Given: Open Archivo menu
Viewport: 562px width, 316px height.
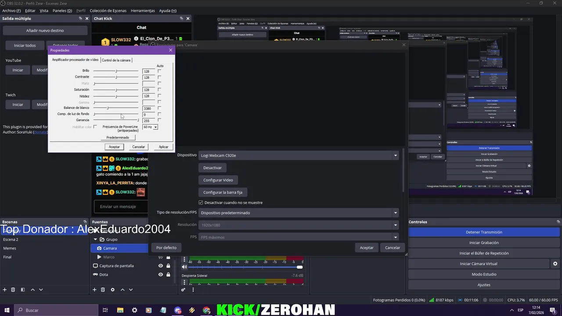Looking at the screenshot, I should pos(11,11).
